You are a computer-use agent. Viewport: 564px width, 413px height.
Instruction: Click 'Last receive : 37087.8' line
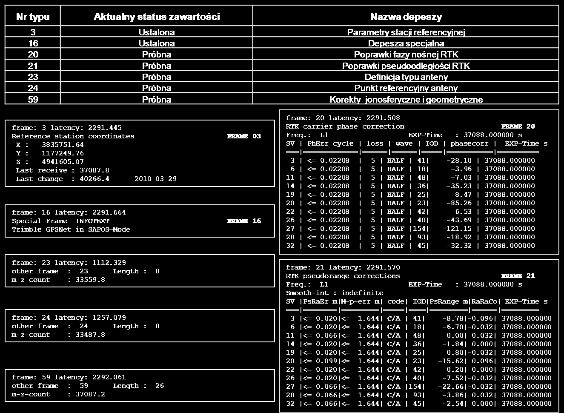pyautogui.click(x=63, y=170)
